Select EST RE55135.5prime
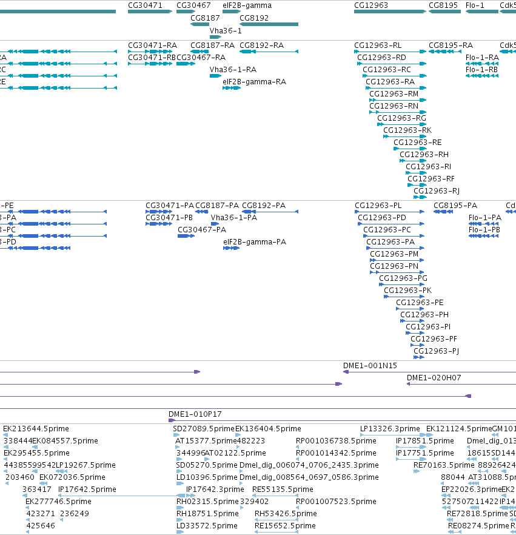516x535 pixels. pyautogui.click(x=283, y=490)
